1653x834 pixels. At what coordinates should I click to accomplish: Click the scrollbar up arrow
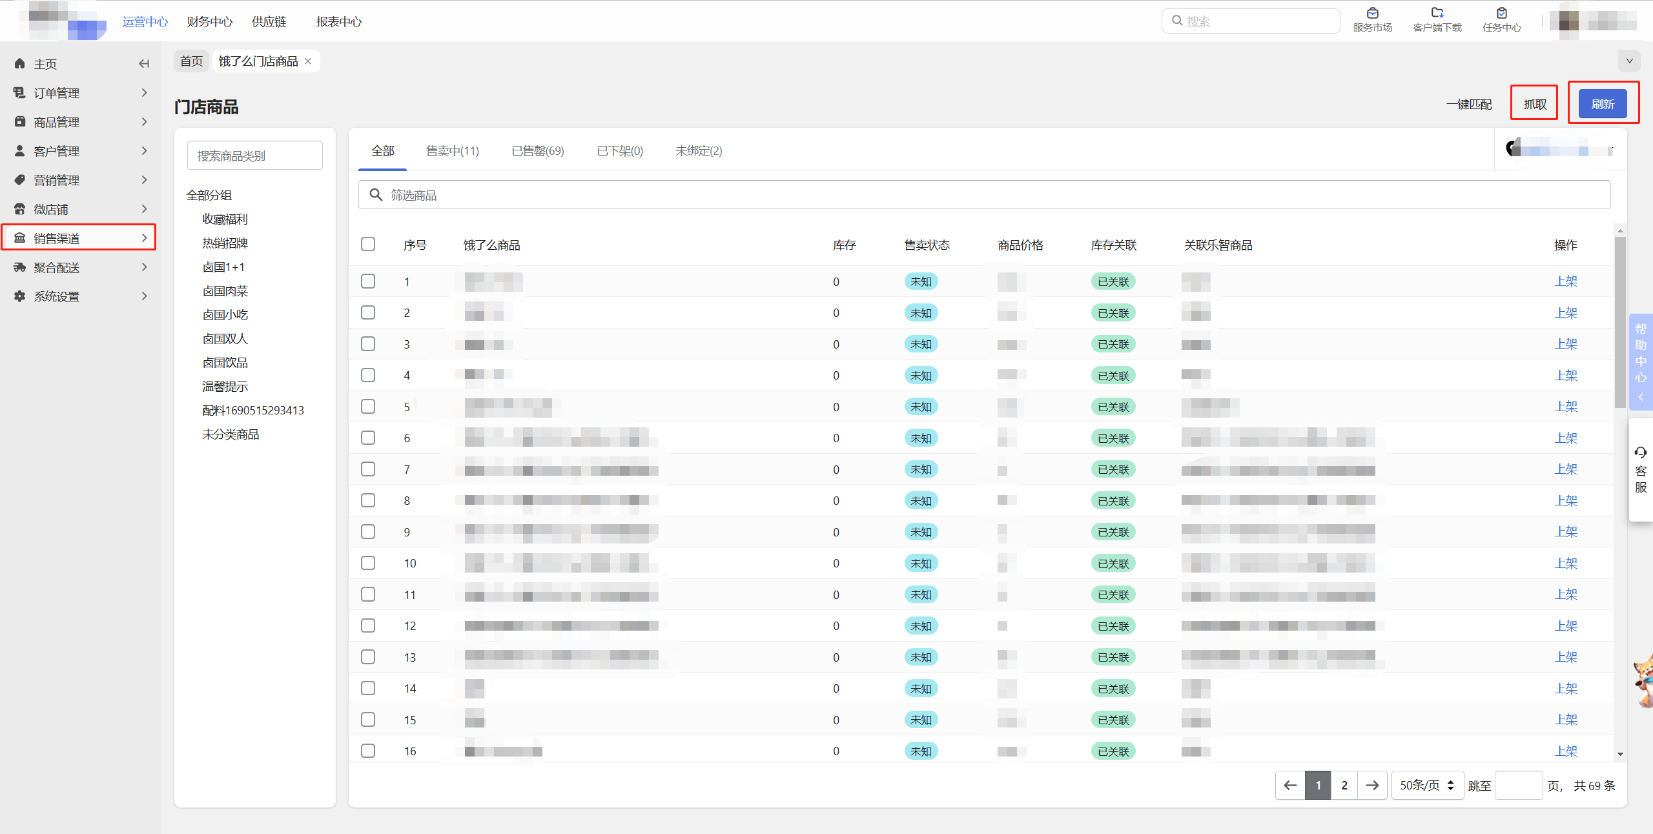coord(1620,230)
